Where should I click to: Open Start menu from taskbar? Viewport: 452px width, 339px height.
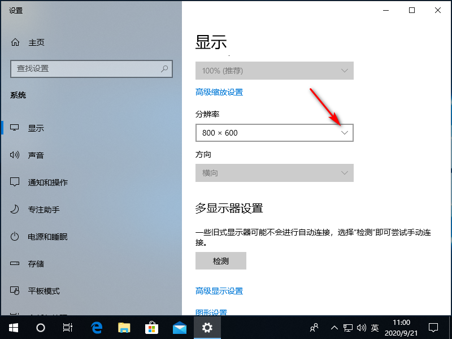pyautogui.click(x=13, y=328)
